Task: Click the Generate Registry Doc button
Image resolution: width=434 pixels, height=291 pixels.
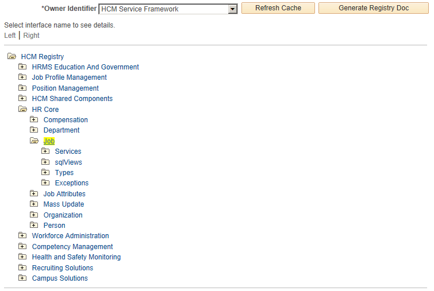Action: (x=374, y=8)
